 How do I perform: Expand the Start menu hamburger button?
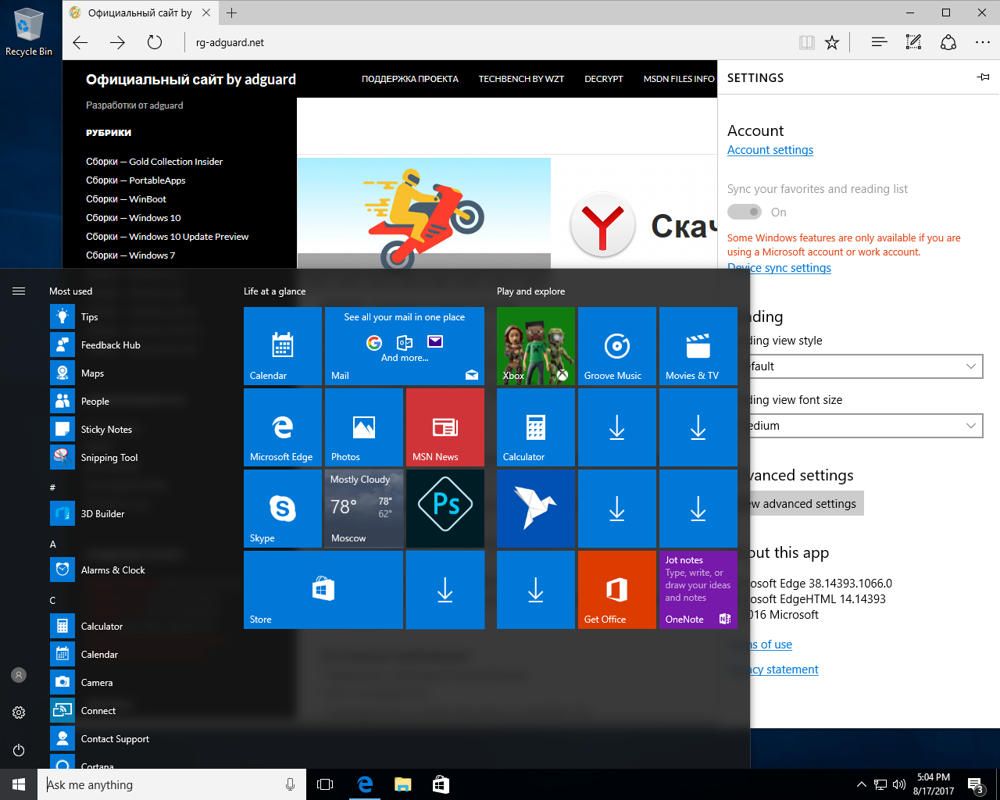pyautogui.click(x=19, y=291)
